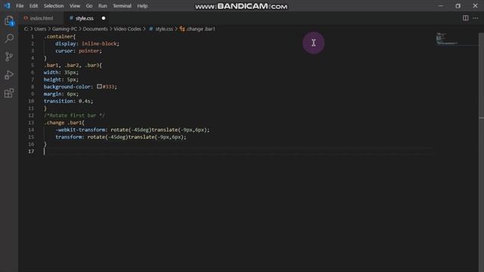This screenshot has height=272, width=484.
Task: Click the 'cursor: pointer' declaration
Action: (79, 51)
